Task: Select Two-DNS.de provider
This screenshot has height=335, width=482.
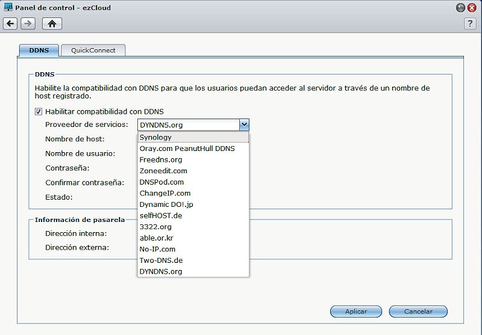Action: pyautogui.click(x=193, y=260)
